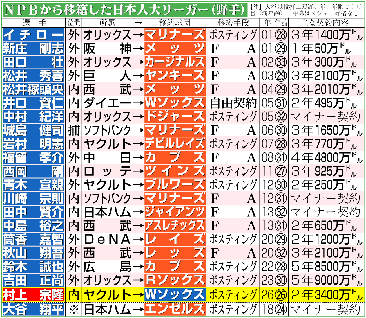The width and height of the screenshot is (366, 318).
Task: Select the player name "筒香嘉智"
Action: pos(34,239)
